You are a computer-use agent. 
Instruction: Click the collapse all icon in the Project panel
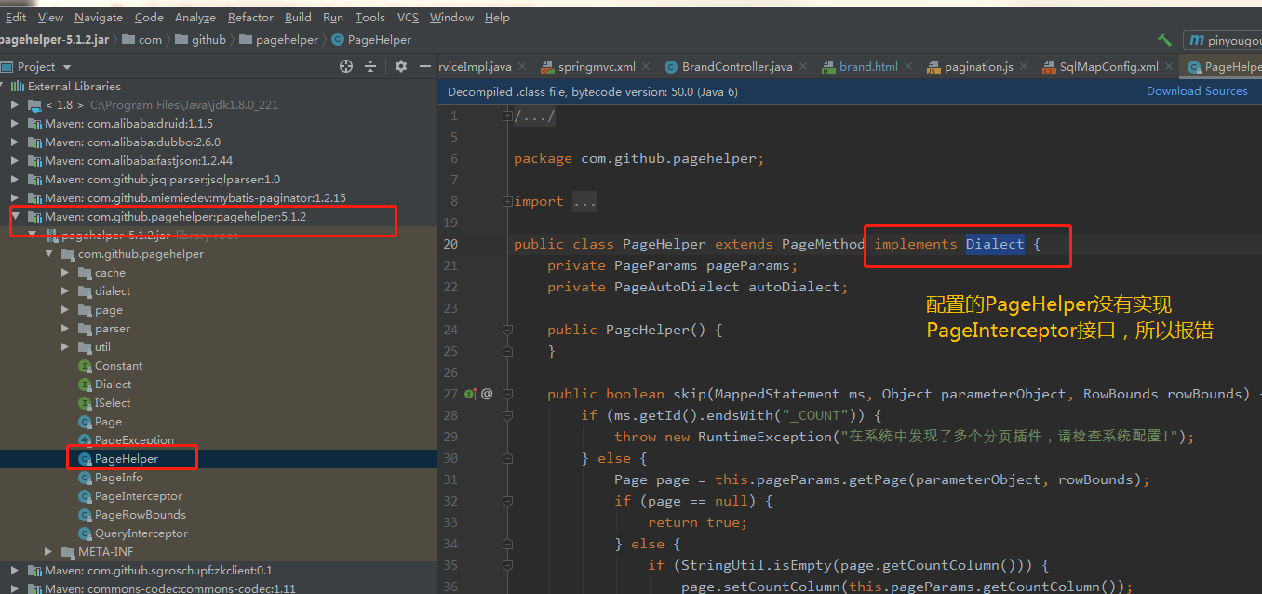(x=370, y=66)
